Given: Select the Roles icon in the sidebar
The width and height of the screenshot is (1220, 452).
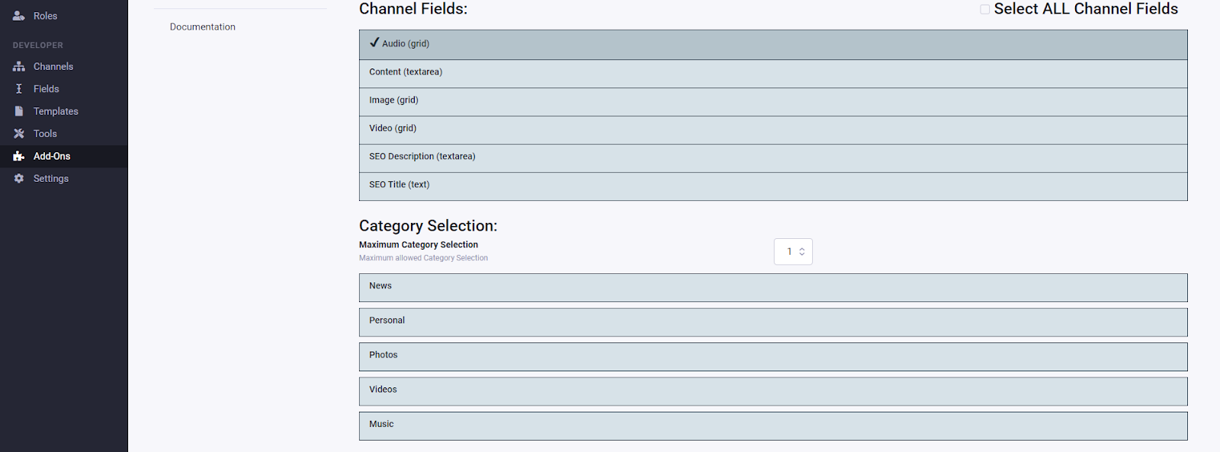Looking at the screenshot, I should click(x=19, y=15).
